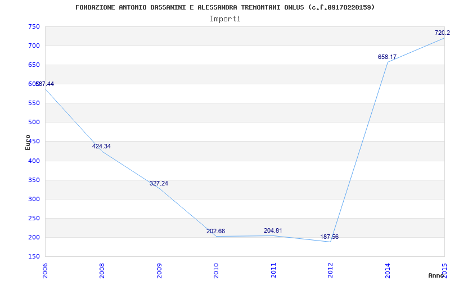
Task: Click the 300 y-axis tick label
Action: [x=34, y=200]
